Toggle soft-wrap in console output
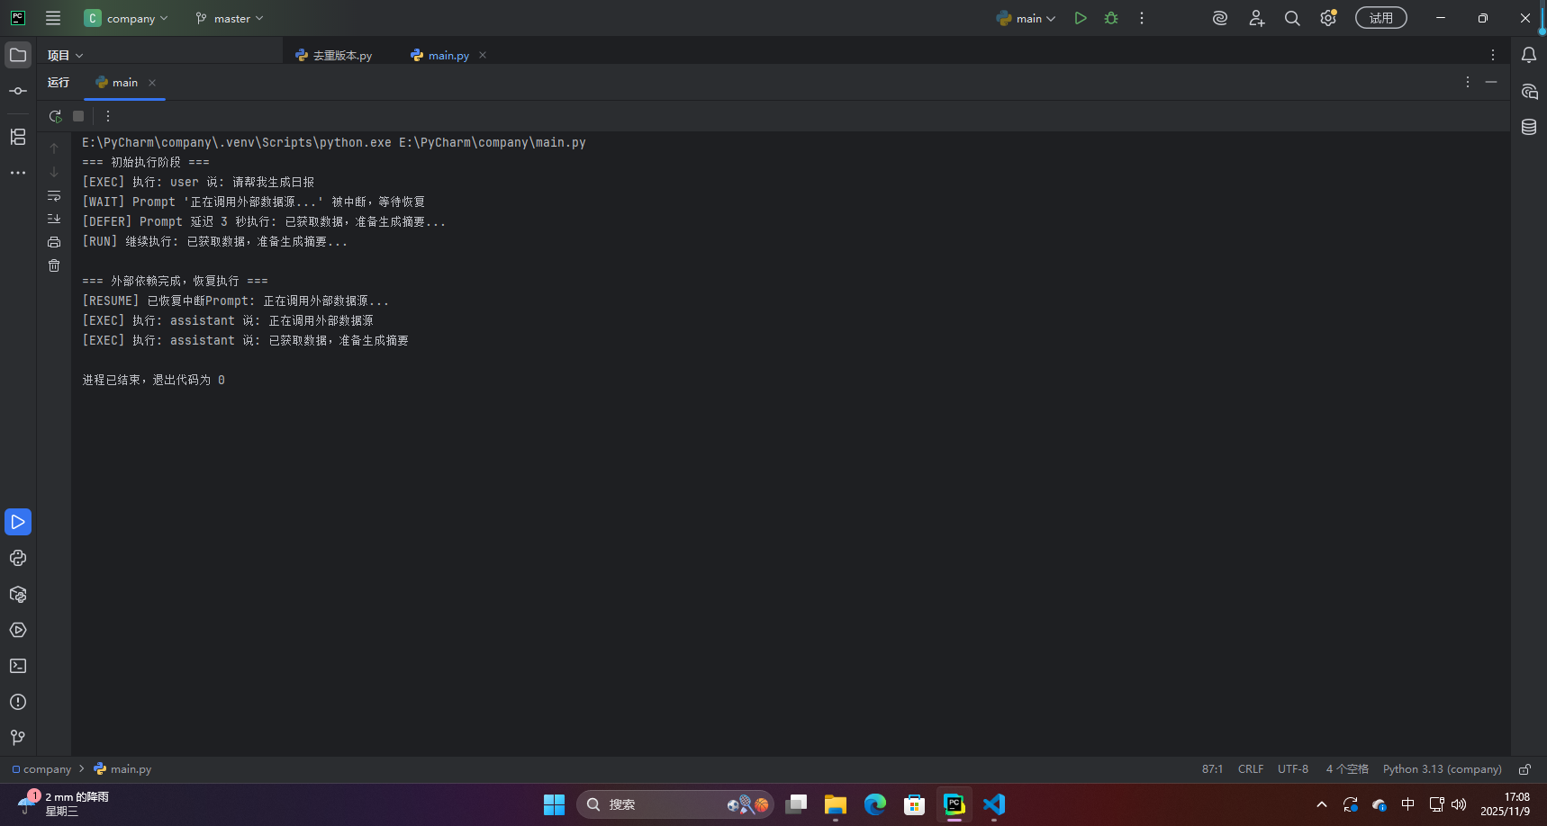Screen dimensions: 1547x826 tap(54, 195)
